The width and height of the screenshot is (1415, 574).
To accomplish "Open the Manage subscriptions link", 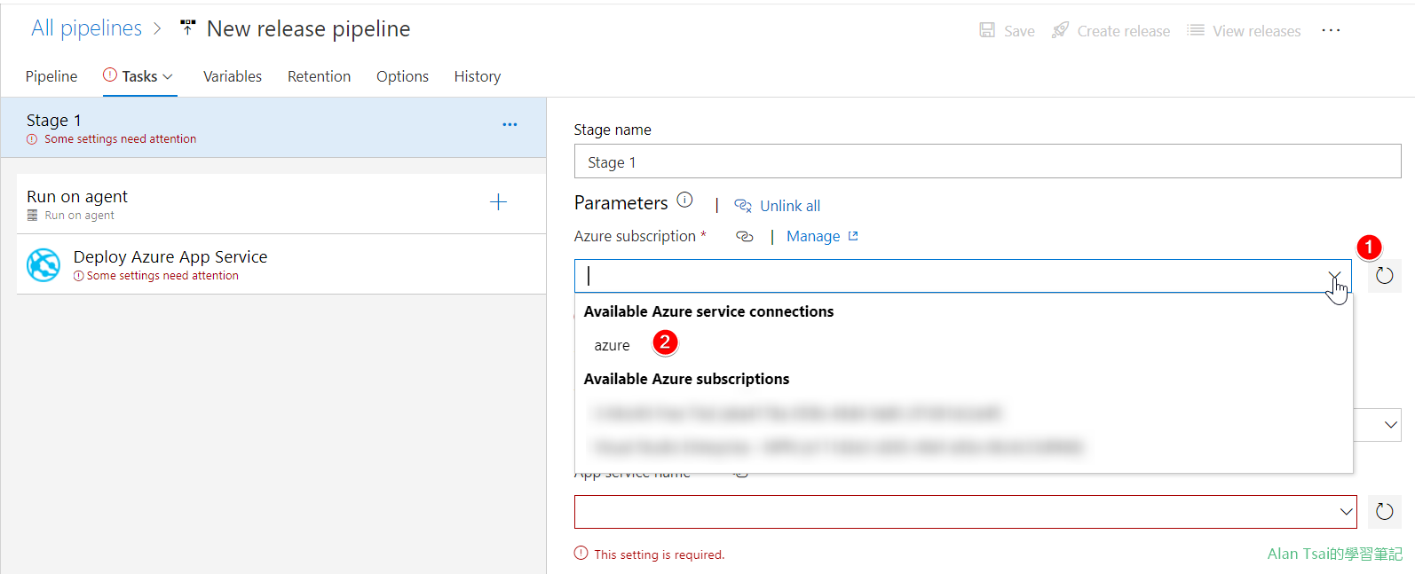I will 813,237.
